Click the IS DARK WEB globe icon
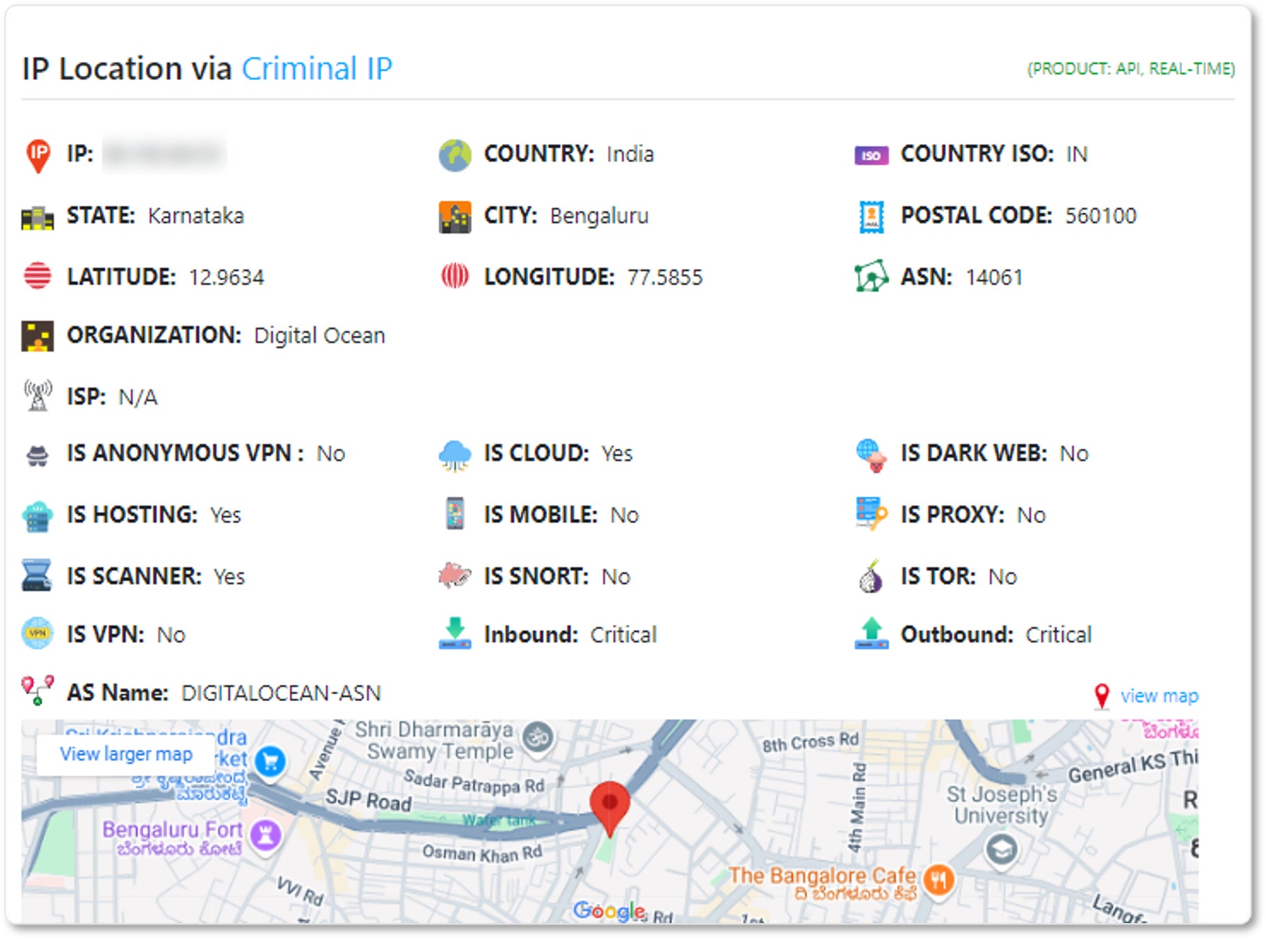This screenshot has width=1266, height=939. click(x=872, y=456)
